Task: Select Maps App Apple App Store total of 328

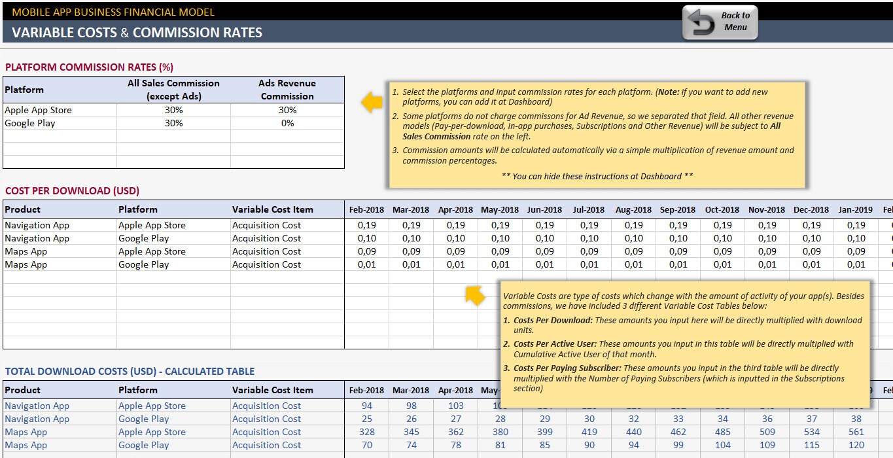Action: click(366, 432)
